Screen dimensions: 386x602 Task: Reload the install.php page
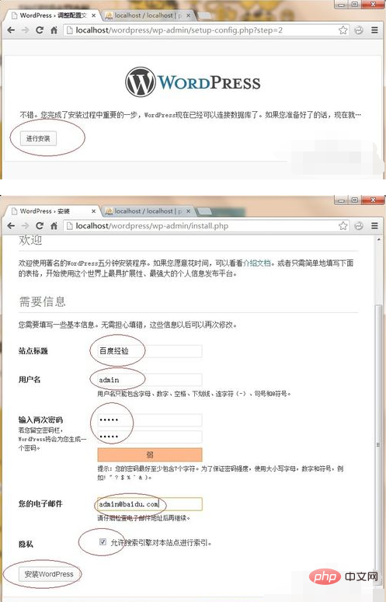tap(40, 226)
